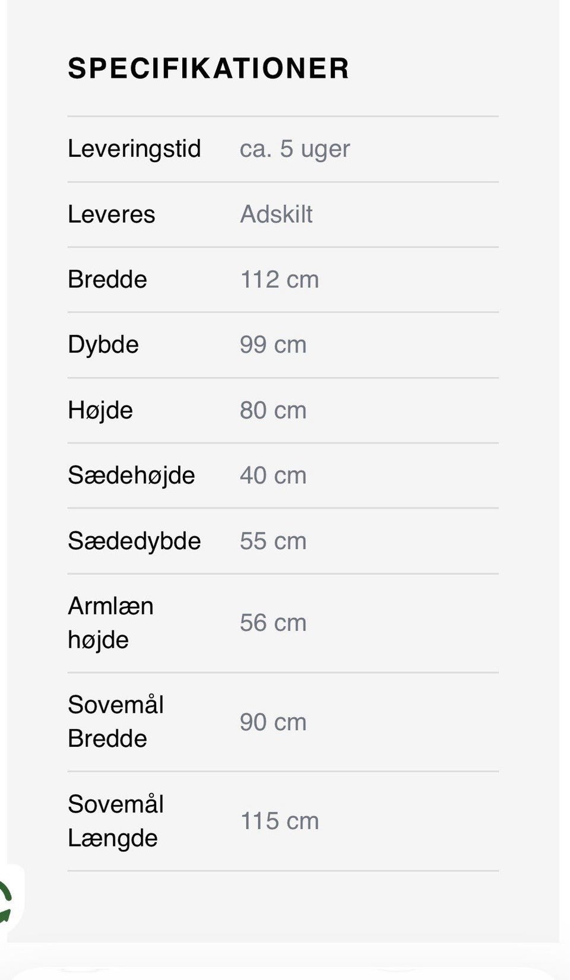Select the Højde row label
Screen dimensions: 570x980
click(100, 410)
